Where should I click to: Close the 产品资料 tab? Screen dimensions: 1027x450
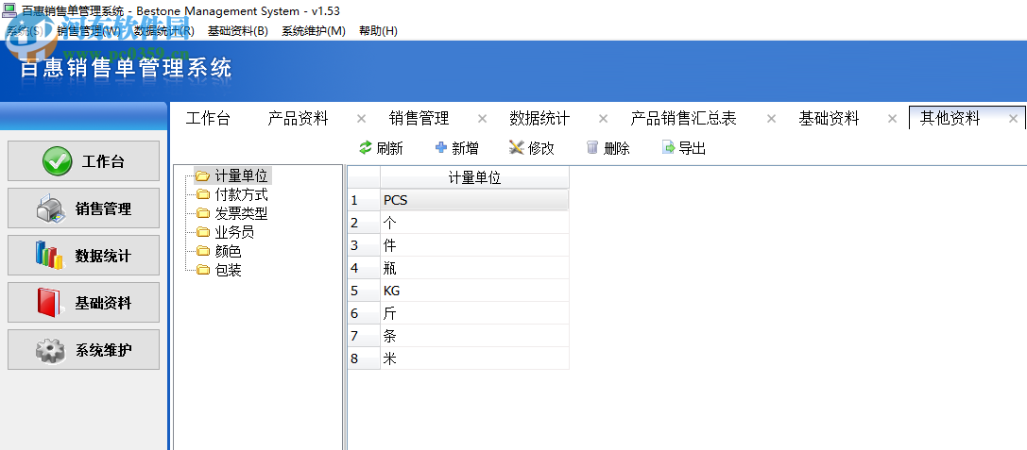pyautogui.click(x=361, y=119)
